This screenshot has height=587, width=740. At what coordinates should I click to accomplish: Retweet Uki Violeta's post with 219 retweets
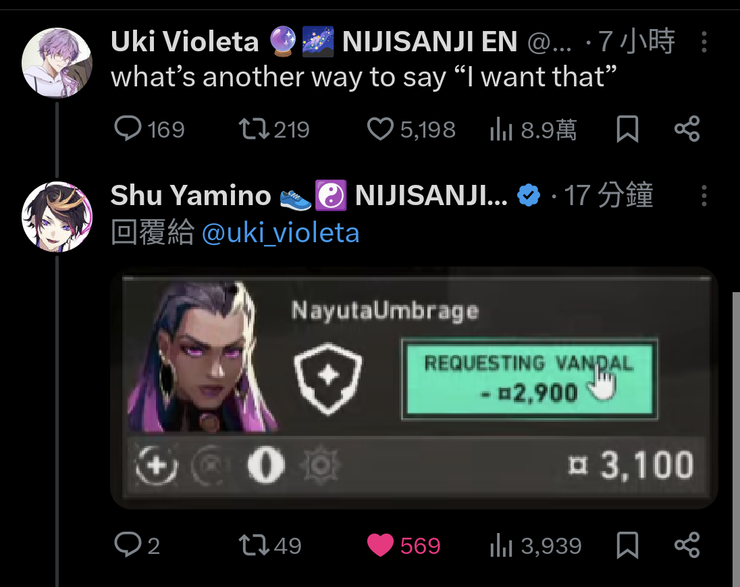(273, 129)
